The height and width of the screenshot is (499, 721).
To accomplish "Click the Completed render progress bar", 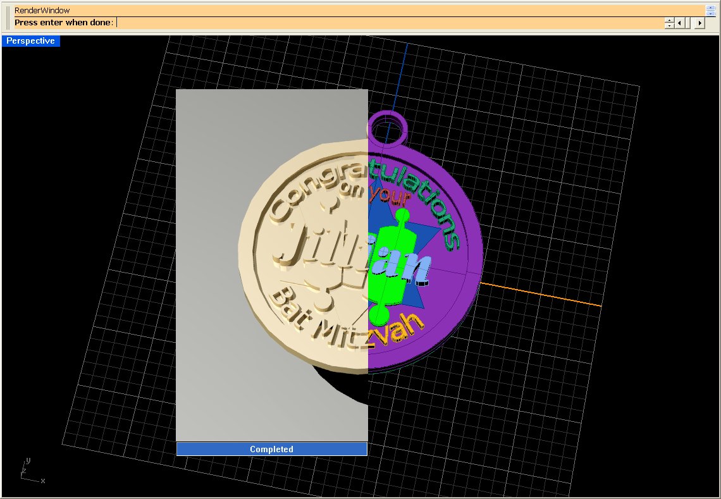I will [x=271, y=449].
